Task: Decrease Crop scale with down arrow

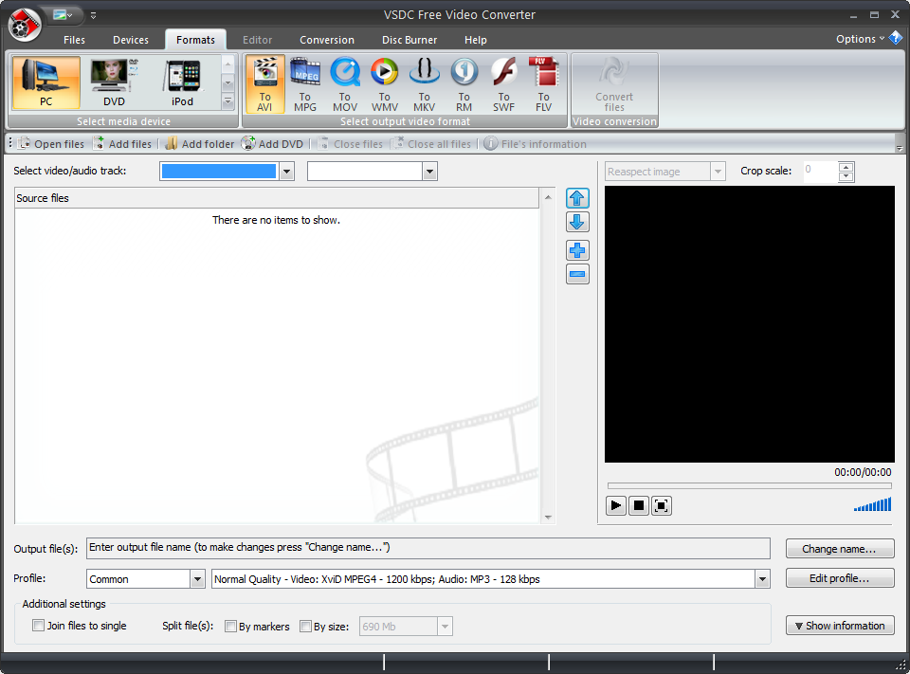Action: [846, 176]
